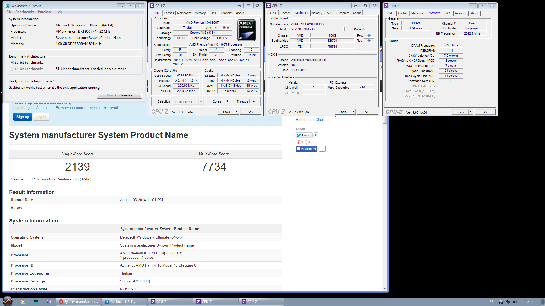This screenshot has width=545, height=306.
Task: Click the Geekbench 3 Tryout title bar icon
Action: 7,6
